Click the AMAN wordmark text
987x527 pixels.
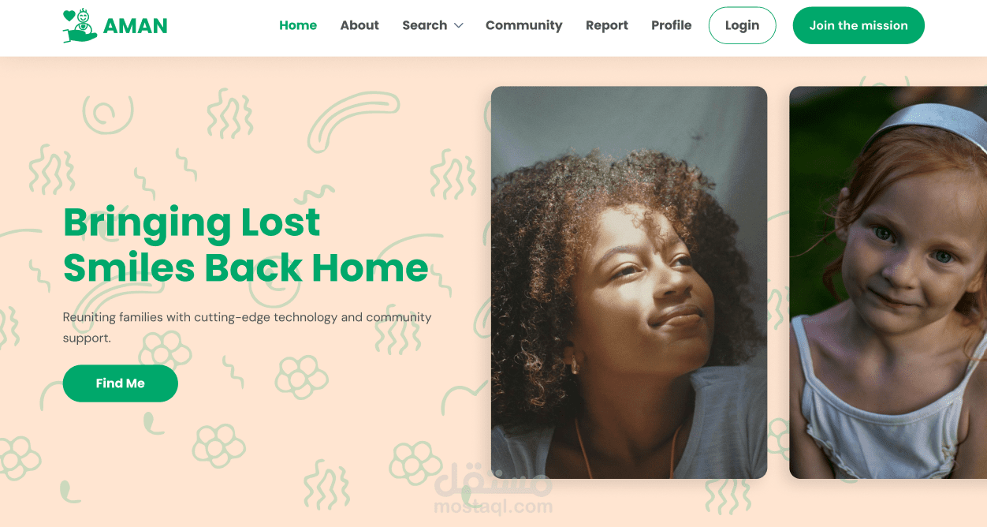136,26
